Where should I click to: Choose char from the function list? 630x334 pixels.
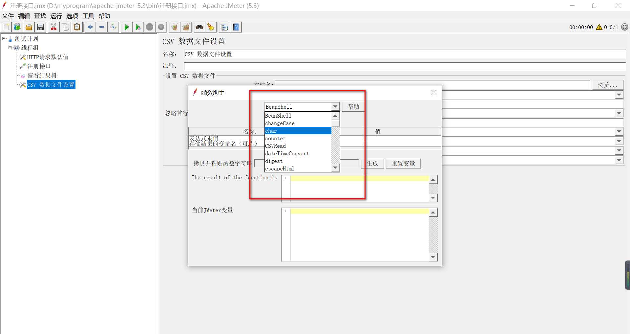click(298, 131)
